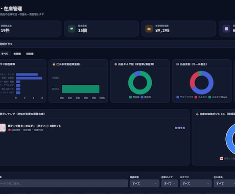The image size is (235, 194).
Task: Click the green bar in 仕入手法別在庫金額 chart
Action: tap(81, 89)
